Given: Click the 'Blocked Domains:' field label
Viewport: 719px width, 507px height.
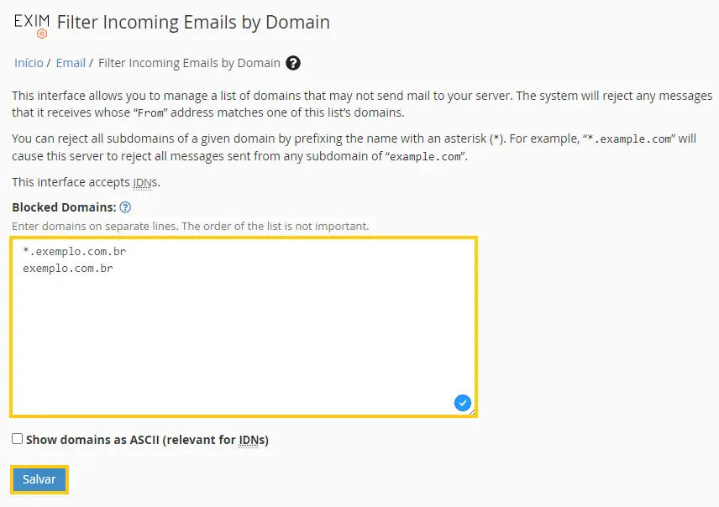Looking at the screenshot, I should pos(64,207).
